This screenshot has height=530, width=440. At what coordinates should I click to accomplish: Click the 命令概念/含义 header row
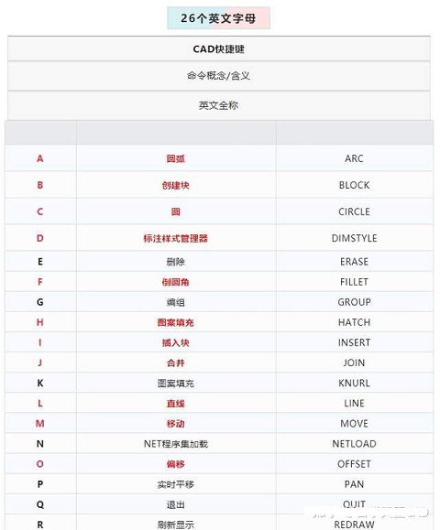[219, 76]
